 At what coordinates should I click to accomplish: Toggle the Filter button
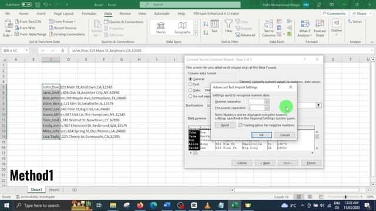[x=229, y=26]
